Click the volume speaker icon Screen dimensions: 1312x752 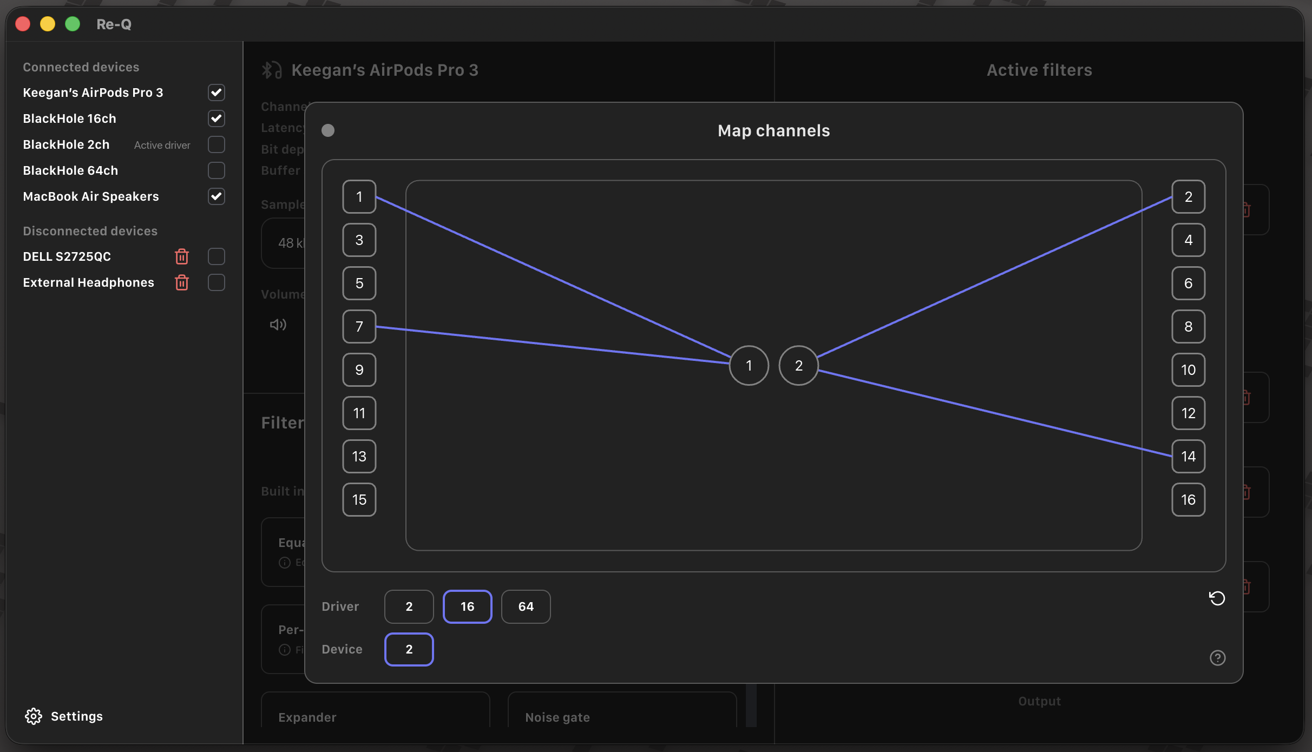(278, 325)
